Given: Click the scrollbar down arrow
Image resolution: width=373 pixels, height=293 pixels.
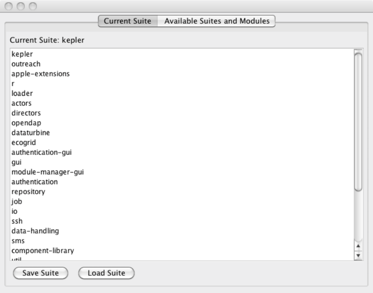Looking at the screenshot, I should coord(358,255).
